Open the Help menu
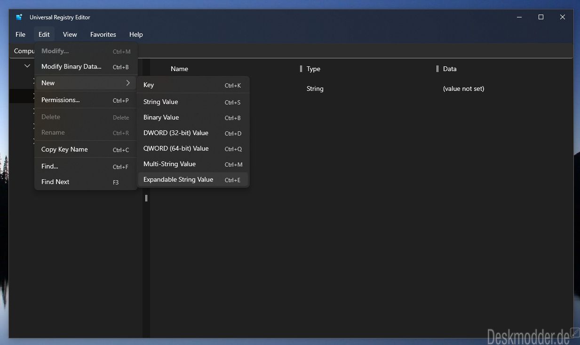 136,34
